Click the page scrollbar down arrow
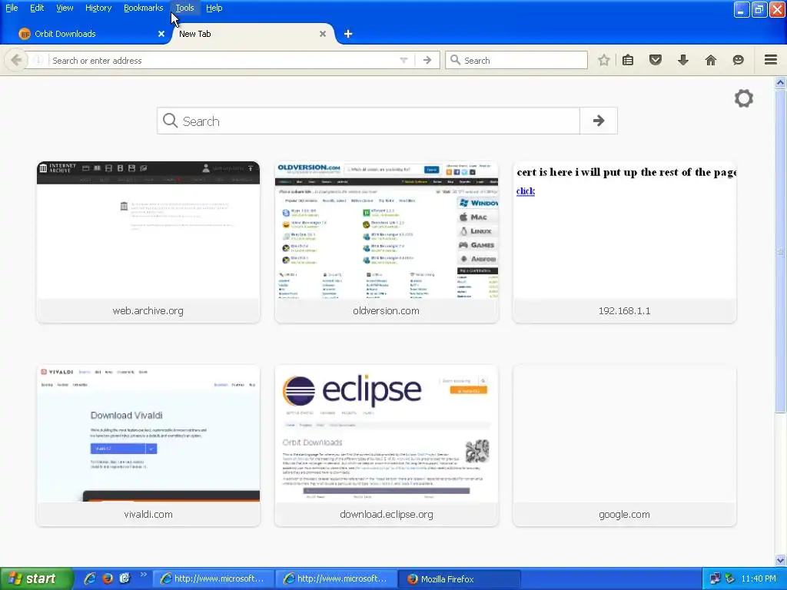This screenshot has height=590, width=787. tap(780, 560)
